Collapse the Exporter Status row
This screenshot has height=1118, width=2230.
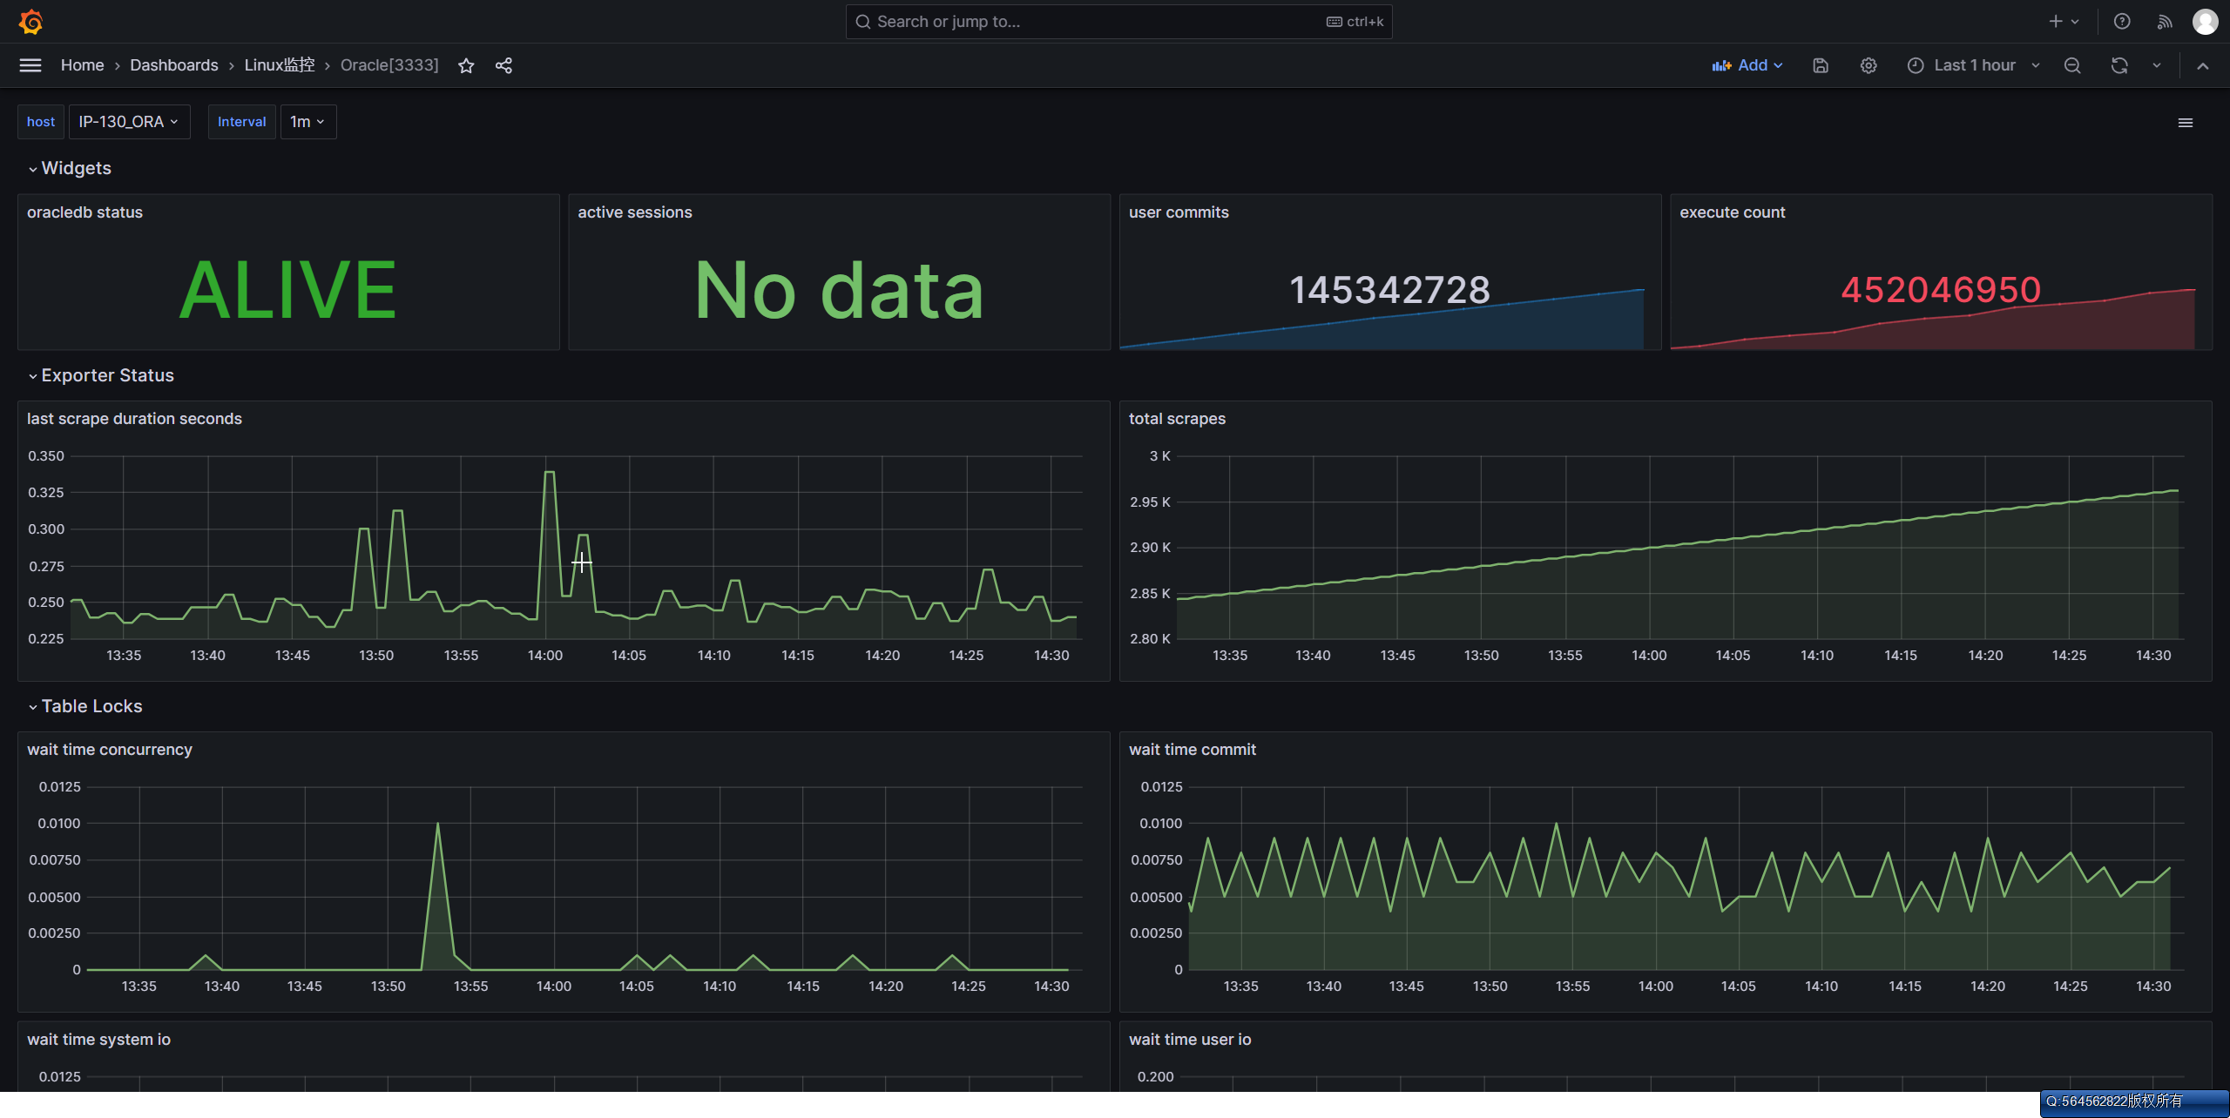pos(107,375)
